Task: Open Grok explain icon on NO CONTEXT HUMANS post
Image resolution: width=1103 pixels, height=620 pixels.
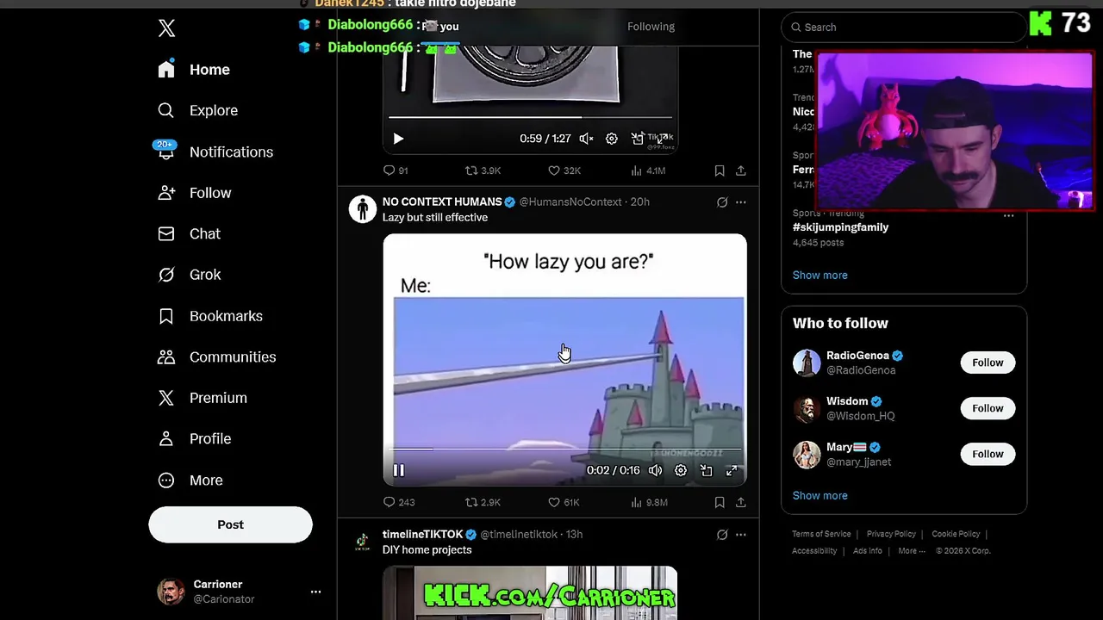Action: point(722,202)
